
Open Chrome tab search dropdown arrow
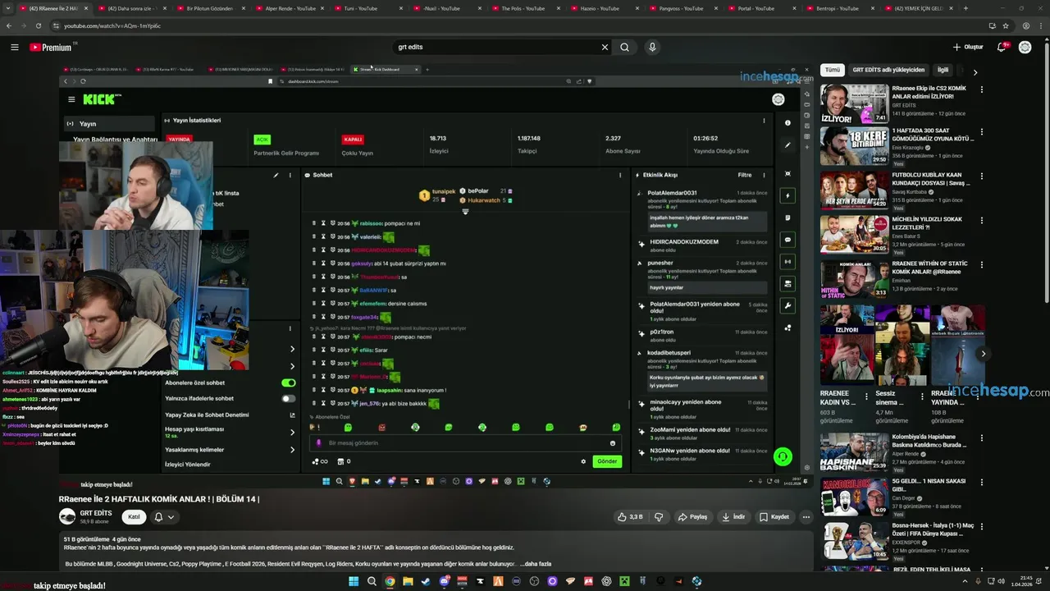(x=8, y=8)
